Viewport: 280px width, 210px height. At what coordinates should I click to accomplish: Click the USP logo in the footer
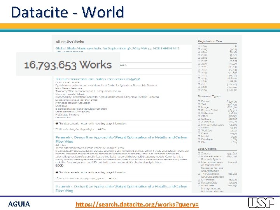click(x=261, y=203)
